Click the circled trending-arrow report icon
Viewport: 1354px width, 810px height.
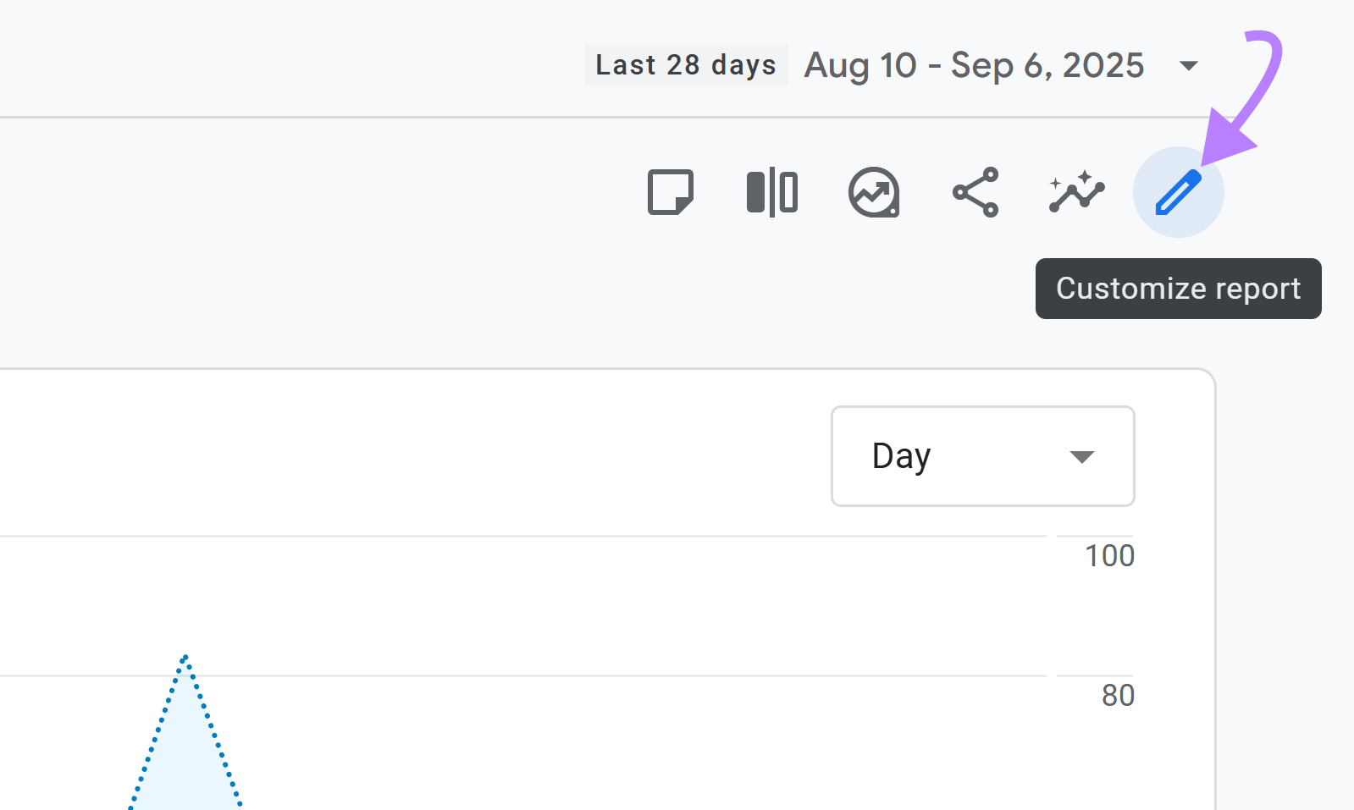(874, 192)
